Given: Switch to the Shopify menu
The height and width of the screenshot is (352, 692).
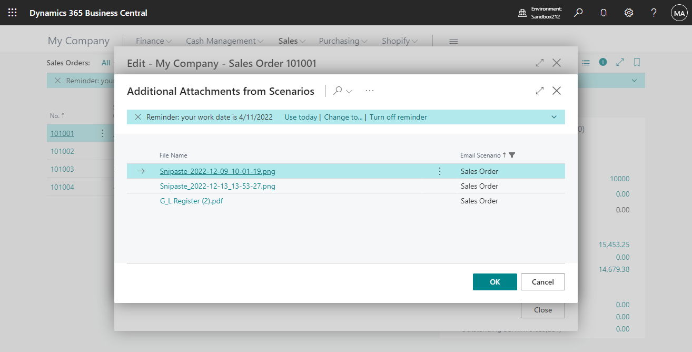Looking at the screenshot, I should click(x=399, y=41).
